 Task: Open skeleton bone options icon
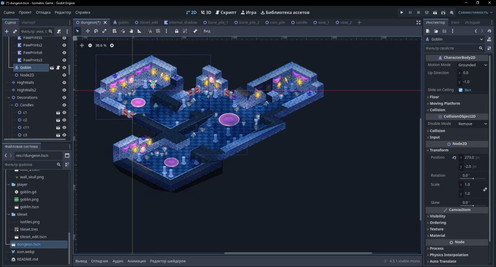pyautogui.click(x=195, y=31)
